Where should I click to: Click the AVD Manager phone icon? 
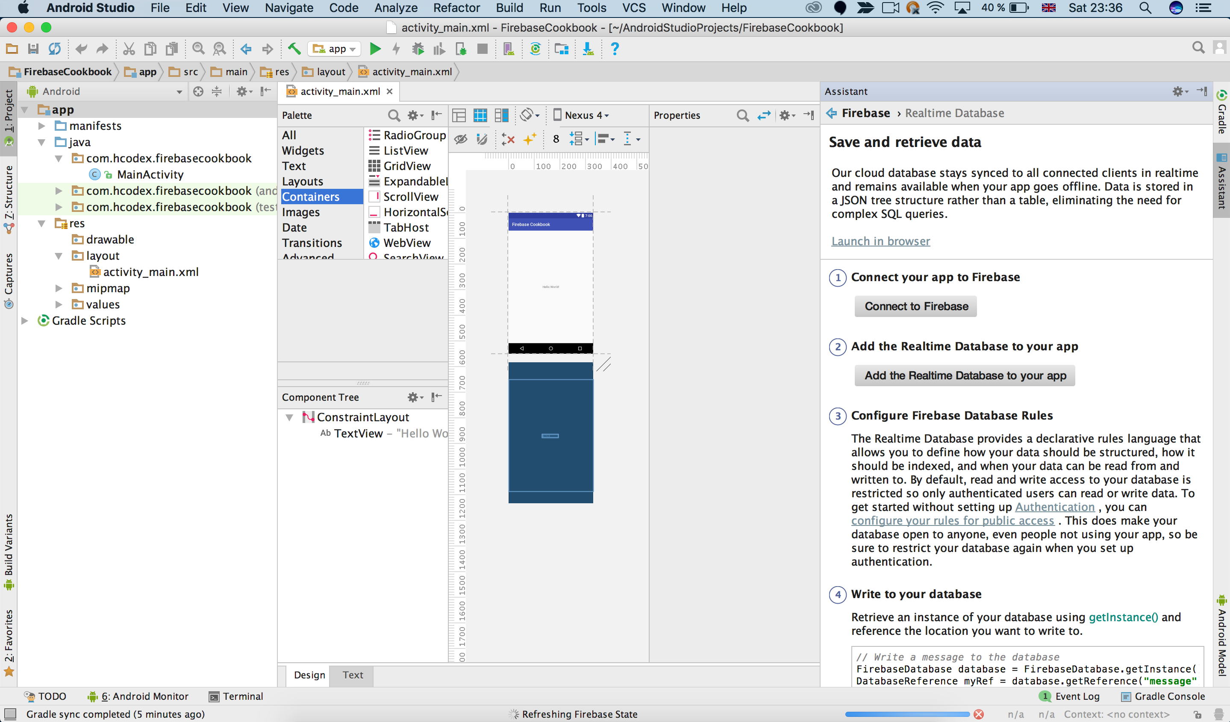click(509, 49)
